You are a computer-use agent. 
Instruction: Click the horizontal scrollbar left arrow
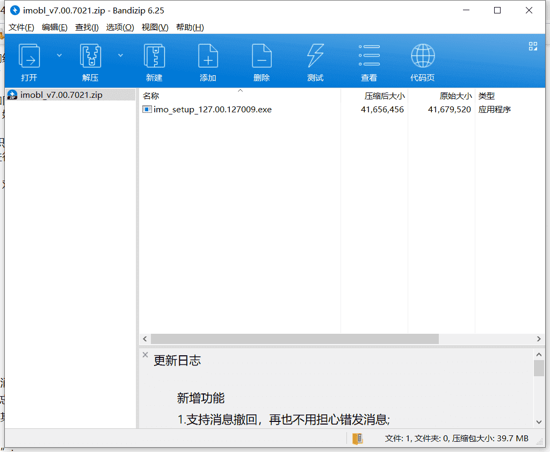click(x=145, y=339)
